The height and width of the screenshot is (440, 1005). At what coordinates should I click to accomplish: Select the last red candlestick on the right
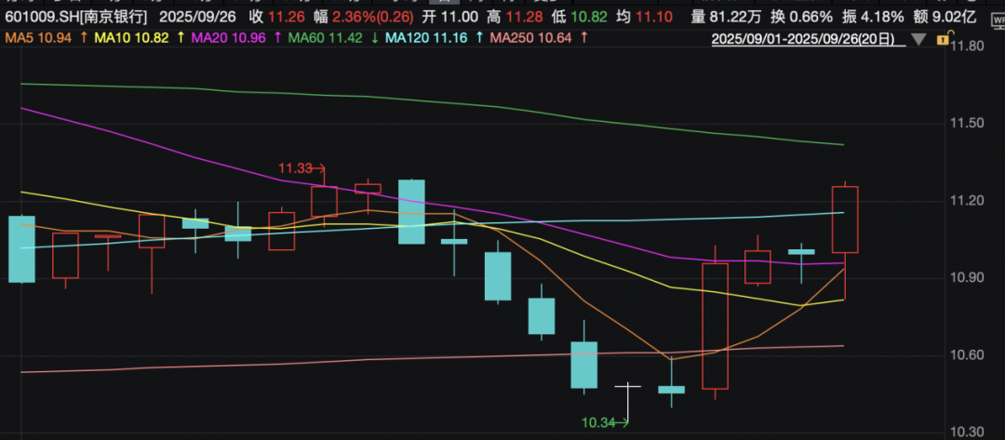click(x=845, y=220)
